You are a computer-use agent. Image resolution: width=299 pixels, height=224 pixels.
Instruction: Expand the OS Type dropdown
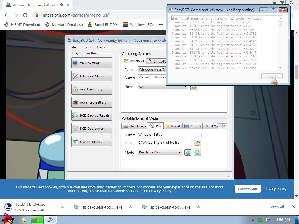pyautogui.click(x=152, y=69)
